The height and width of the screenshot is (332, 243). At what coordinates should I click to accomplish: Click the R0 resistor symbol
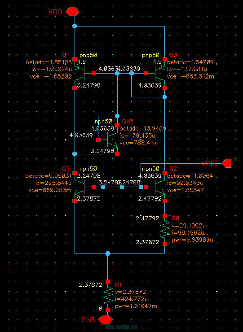[x=165, y=230]
